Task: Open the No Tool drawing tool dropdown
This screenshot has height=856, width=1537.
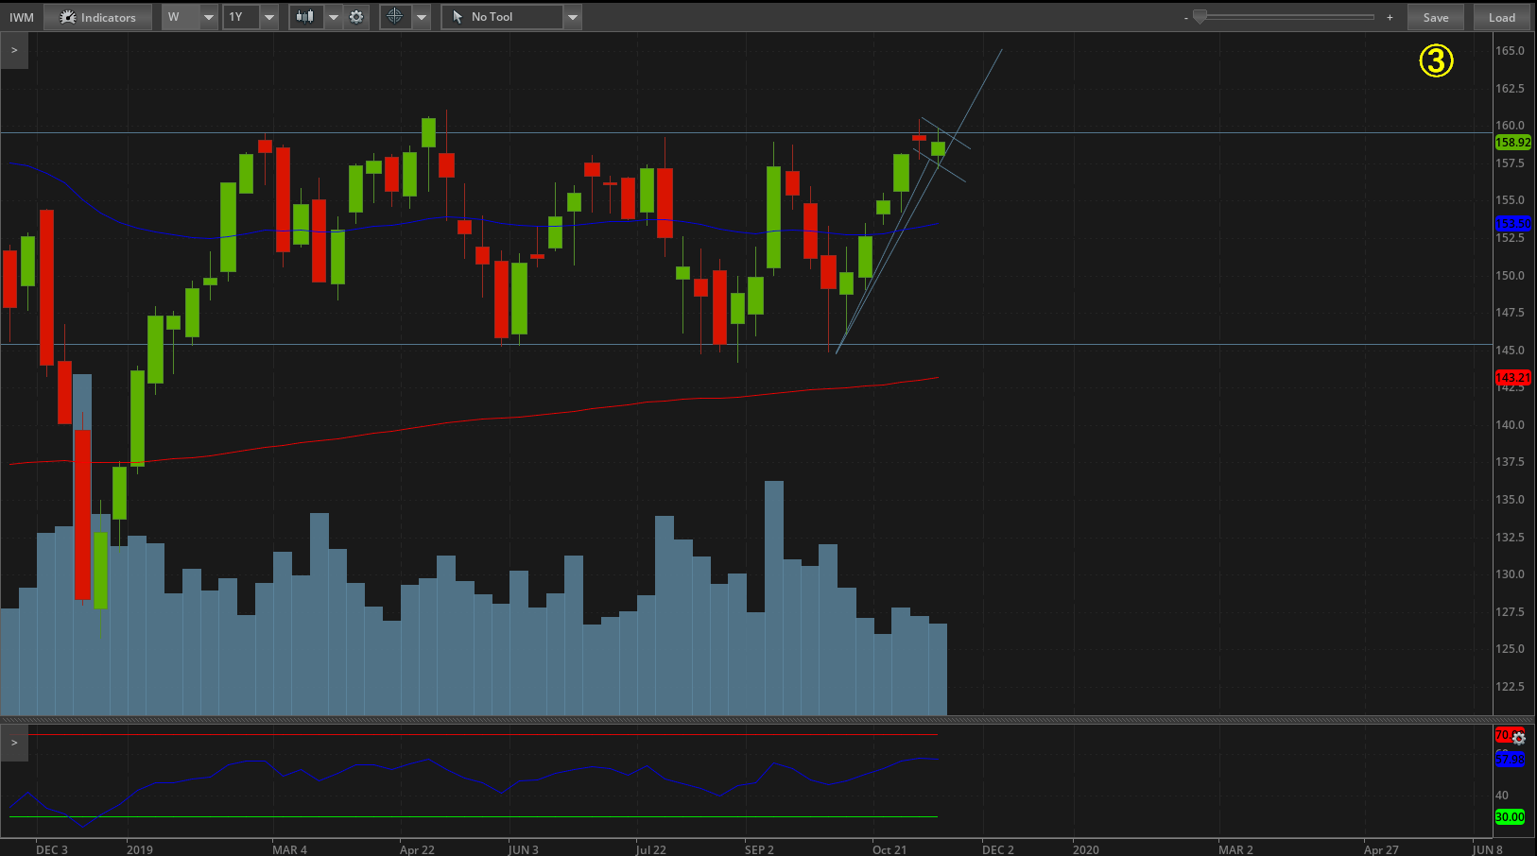Action: point(572,16)
